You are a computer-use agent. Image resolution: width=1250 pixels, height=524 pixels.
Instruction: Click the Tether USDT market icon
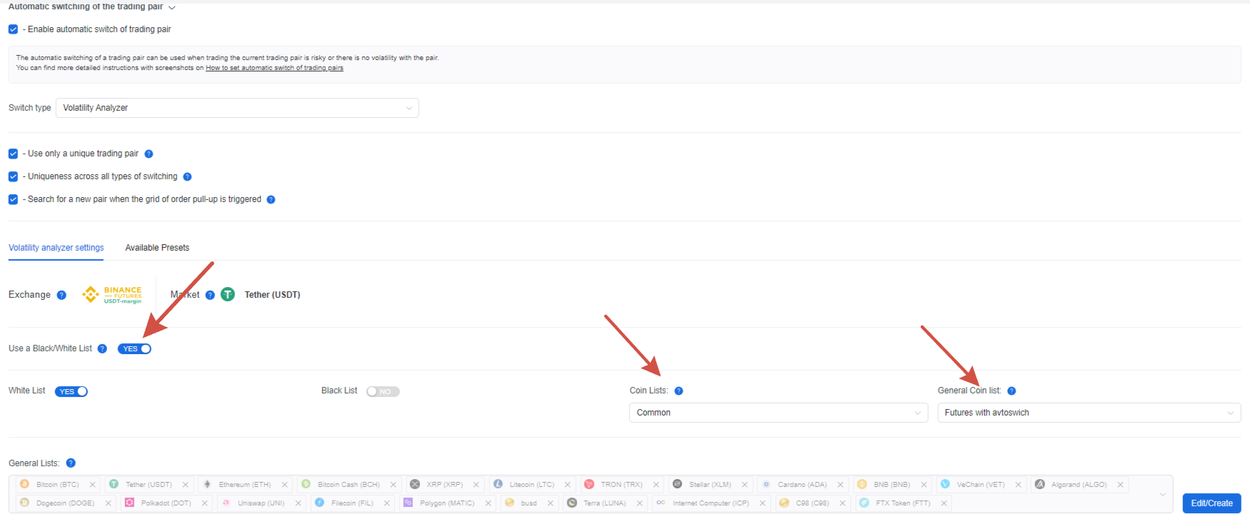[x=228, y=294]
